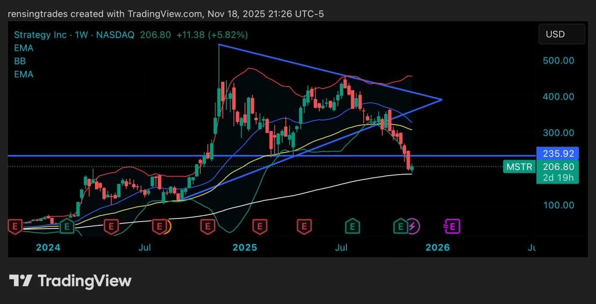This screenshot has height=304, width=596.
Task: Click the first red earnings marker before 2024
Action: point(15,227)
